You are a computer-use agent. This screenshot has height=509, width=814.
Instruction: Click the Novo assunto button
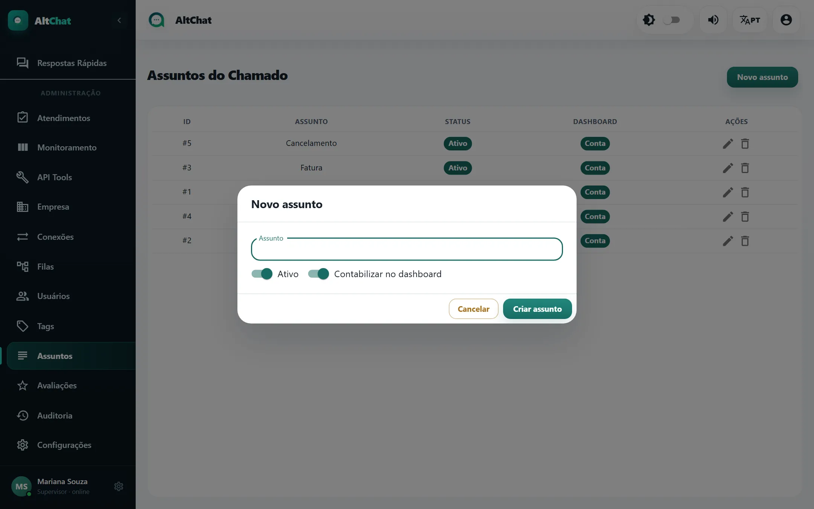[762, 77]
